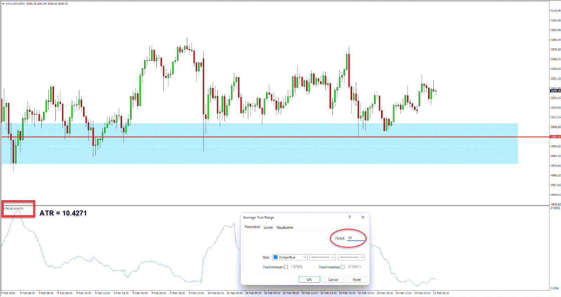Click the DodgerBlue color swatch
The width and height of the screenshot is (561, 297).
276,257
